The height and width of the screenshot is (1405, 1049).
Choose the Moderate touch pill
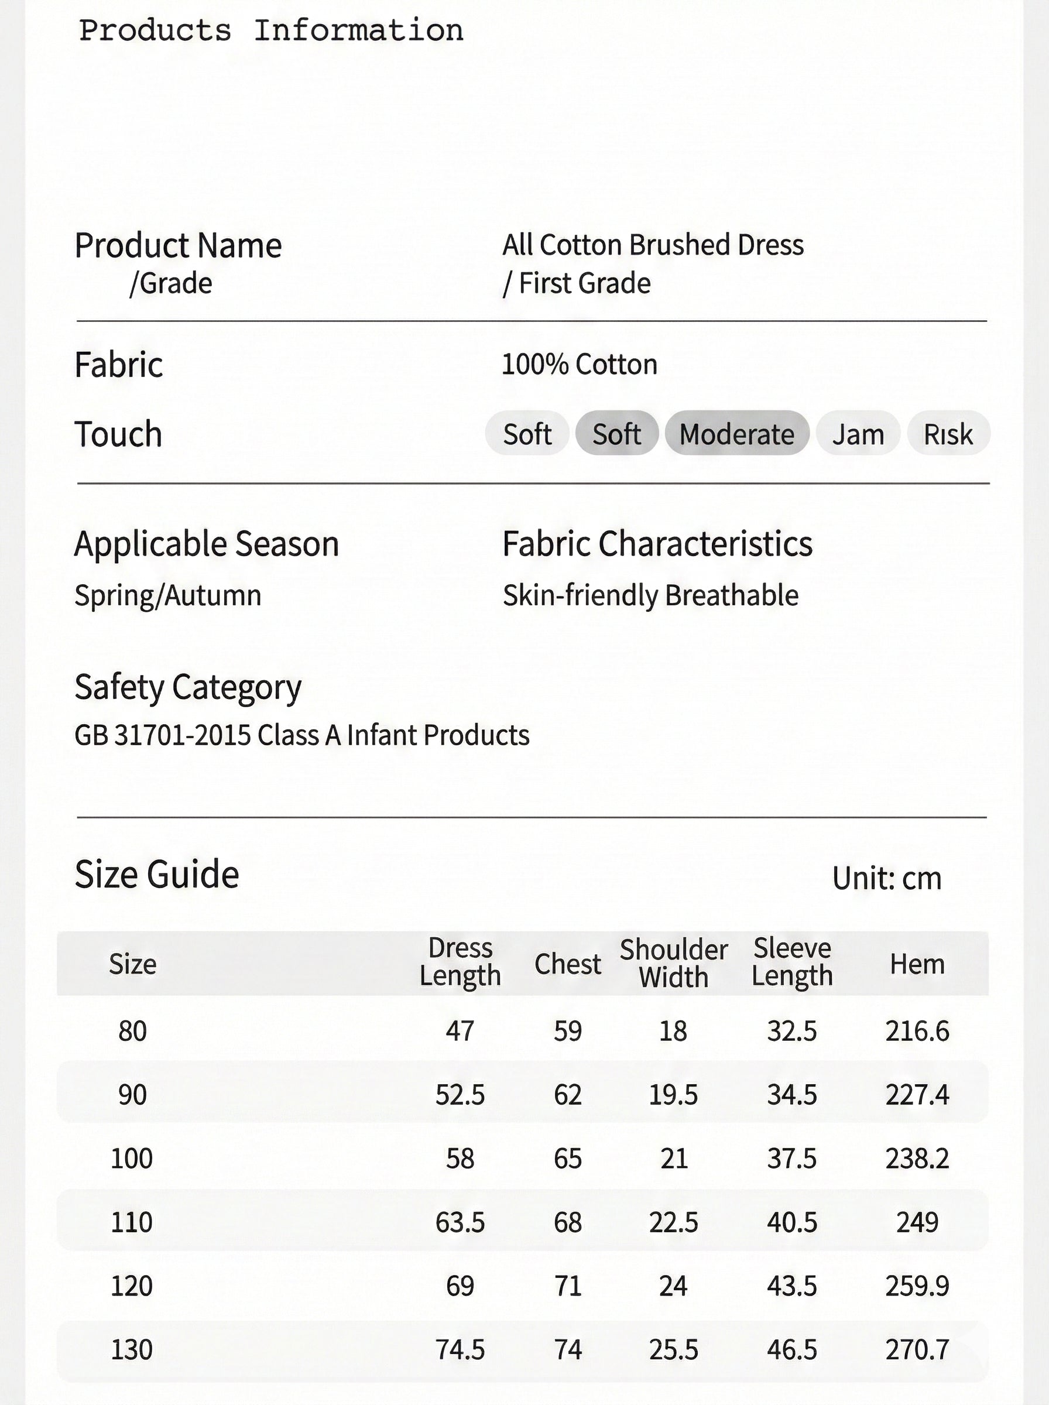(x=737, y=433)
